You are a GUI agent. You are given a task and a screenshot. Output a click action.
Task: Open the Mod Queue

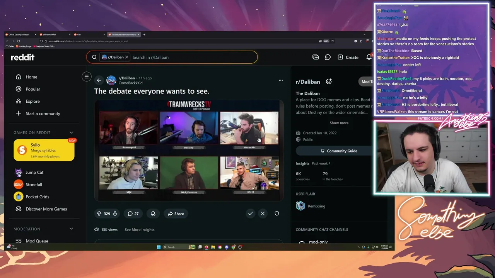click(x=32, y=241)
